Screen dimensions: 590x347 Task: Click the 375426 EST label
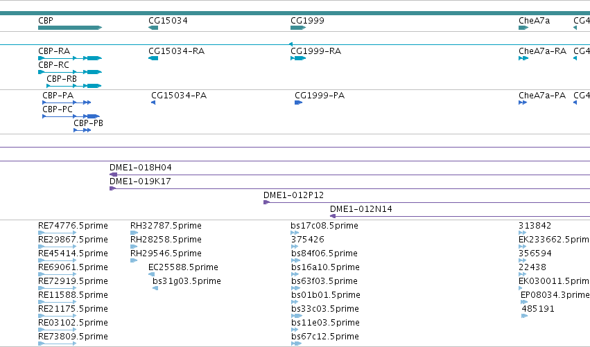pyautogui.click(x=307, y=240)
